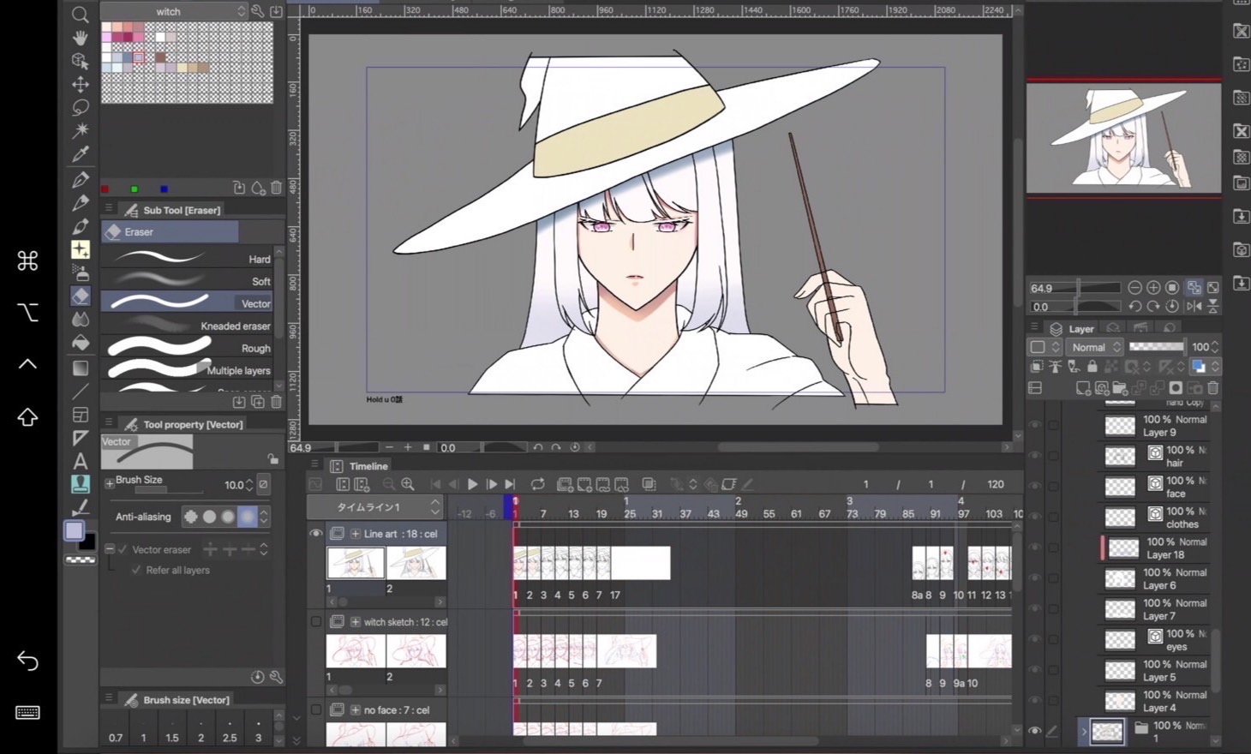Select the Gradient tool
The image size is (1251, 754).
tap(81, 368)
